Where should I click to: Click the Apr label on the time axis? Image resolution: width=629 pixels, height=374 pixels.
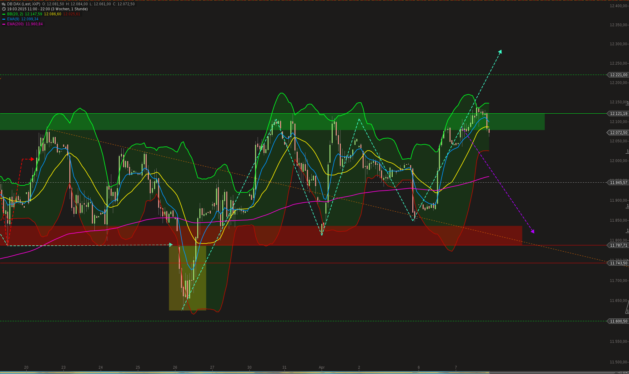322,367
